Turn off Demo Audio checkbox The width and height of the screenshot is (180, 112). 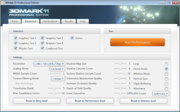tap(166, 69)
